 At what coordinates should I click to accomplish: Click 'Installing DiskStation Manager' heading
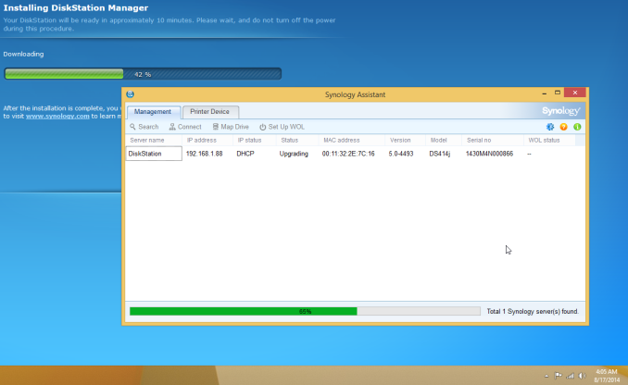[x=76, y=8]
